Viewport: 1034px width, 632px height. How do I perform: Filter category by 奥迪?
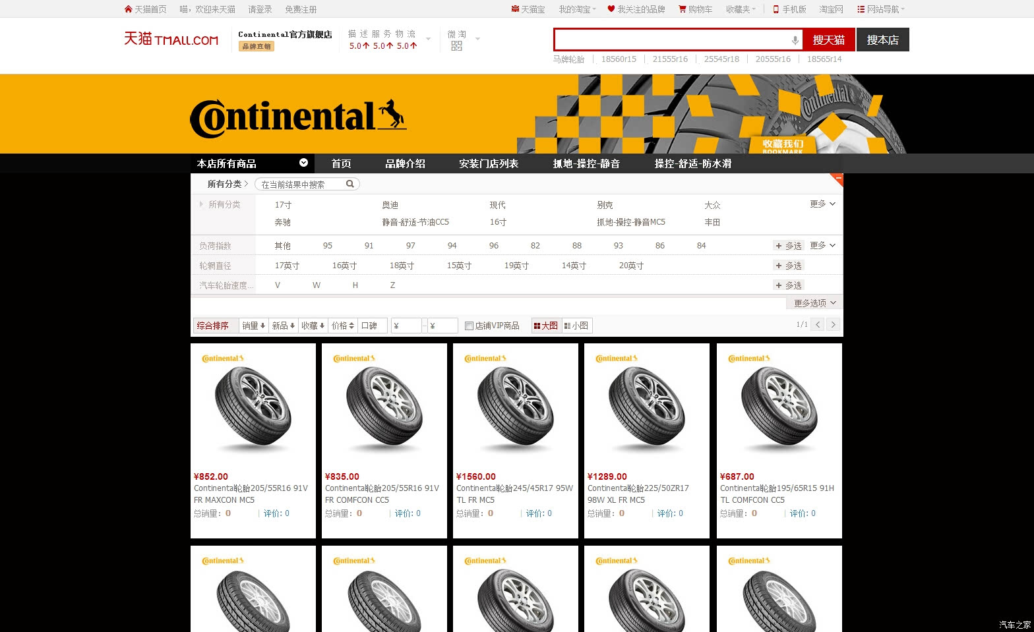(390, 205)
